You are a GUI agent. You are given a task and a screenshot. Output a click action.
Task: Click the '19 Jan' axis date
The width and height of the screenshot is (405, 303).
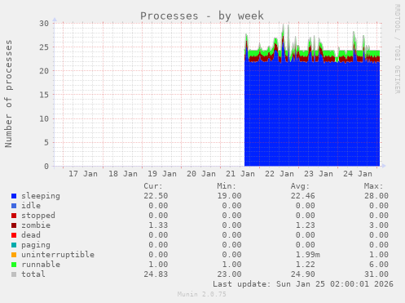(x=162, y=174)
